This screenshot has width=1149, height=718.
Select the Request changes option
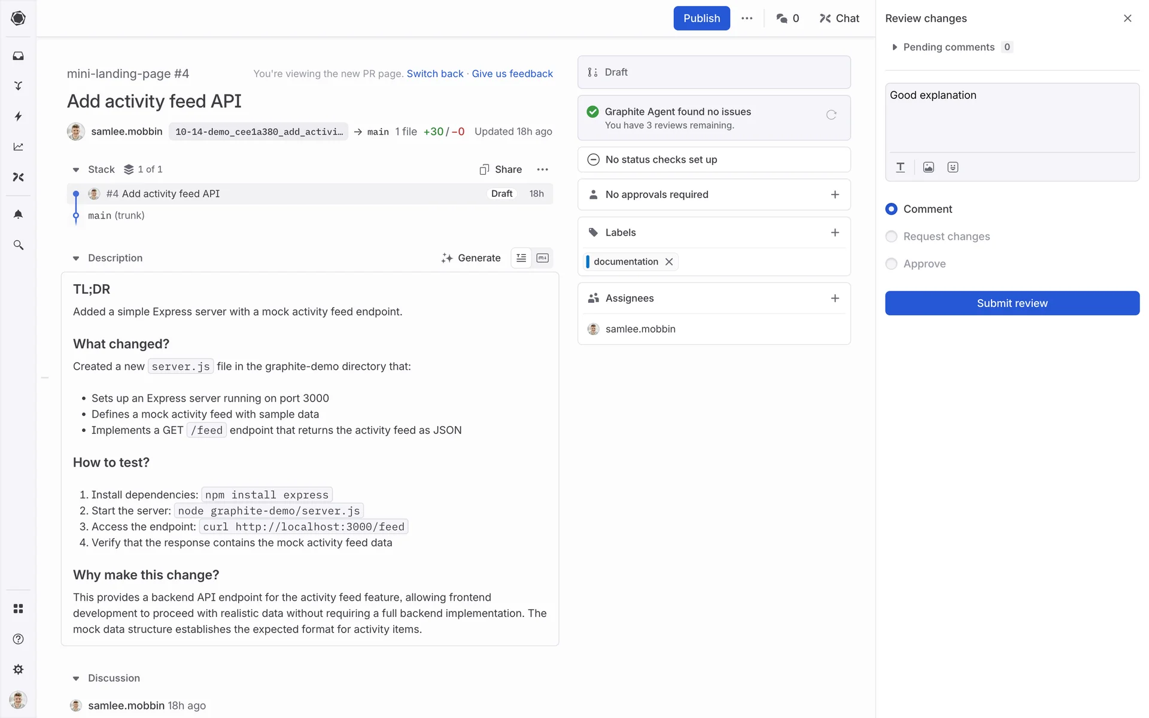pyautogui.click(x=891, y=236)
